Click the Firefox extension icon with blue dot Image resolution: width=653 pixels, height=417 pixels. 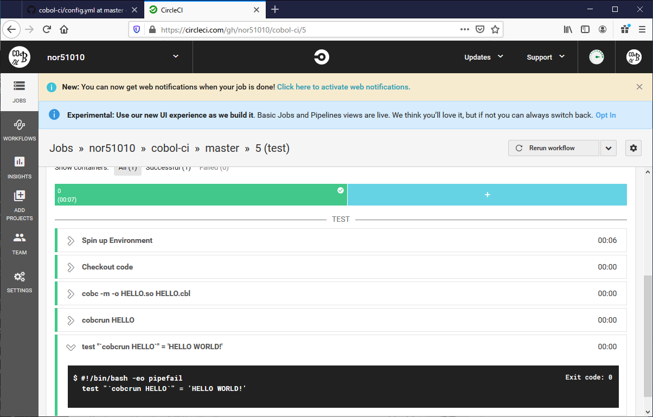[625, 29]
